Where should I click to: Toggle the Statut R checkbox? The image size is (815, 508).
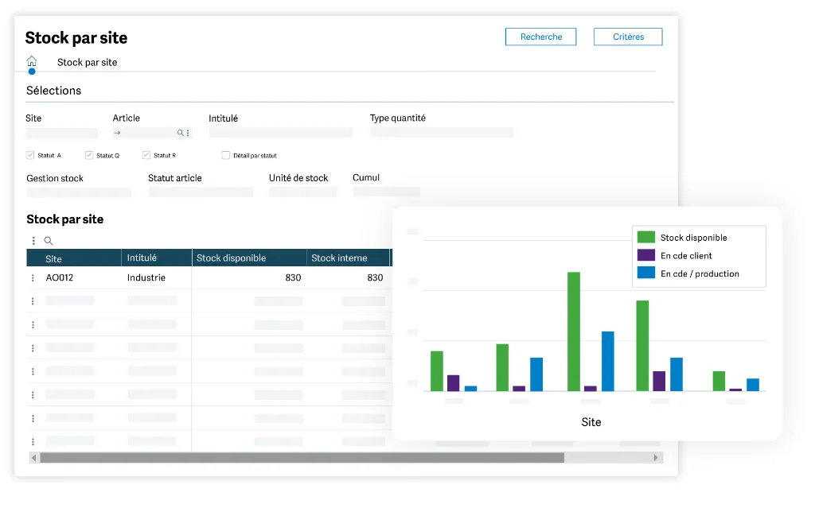[146, 155]
